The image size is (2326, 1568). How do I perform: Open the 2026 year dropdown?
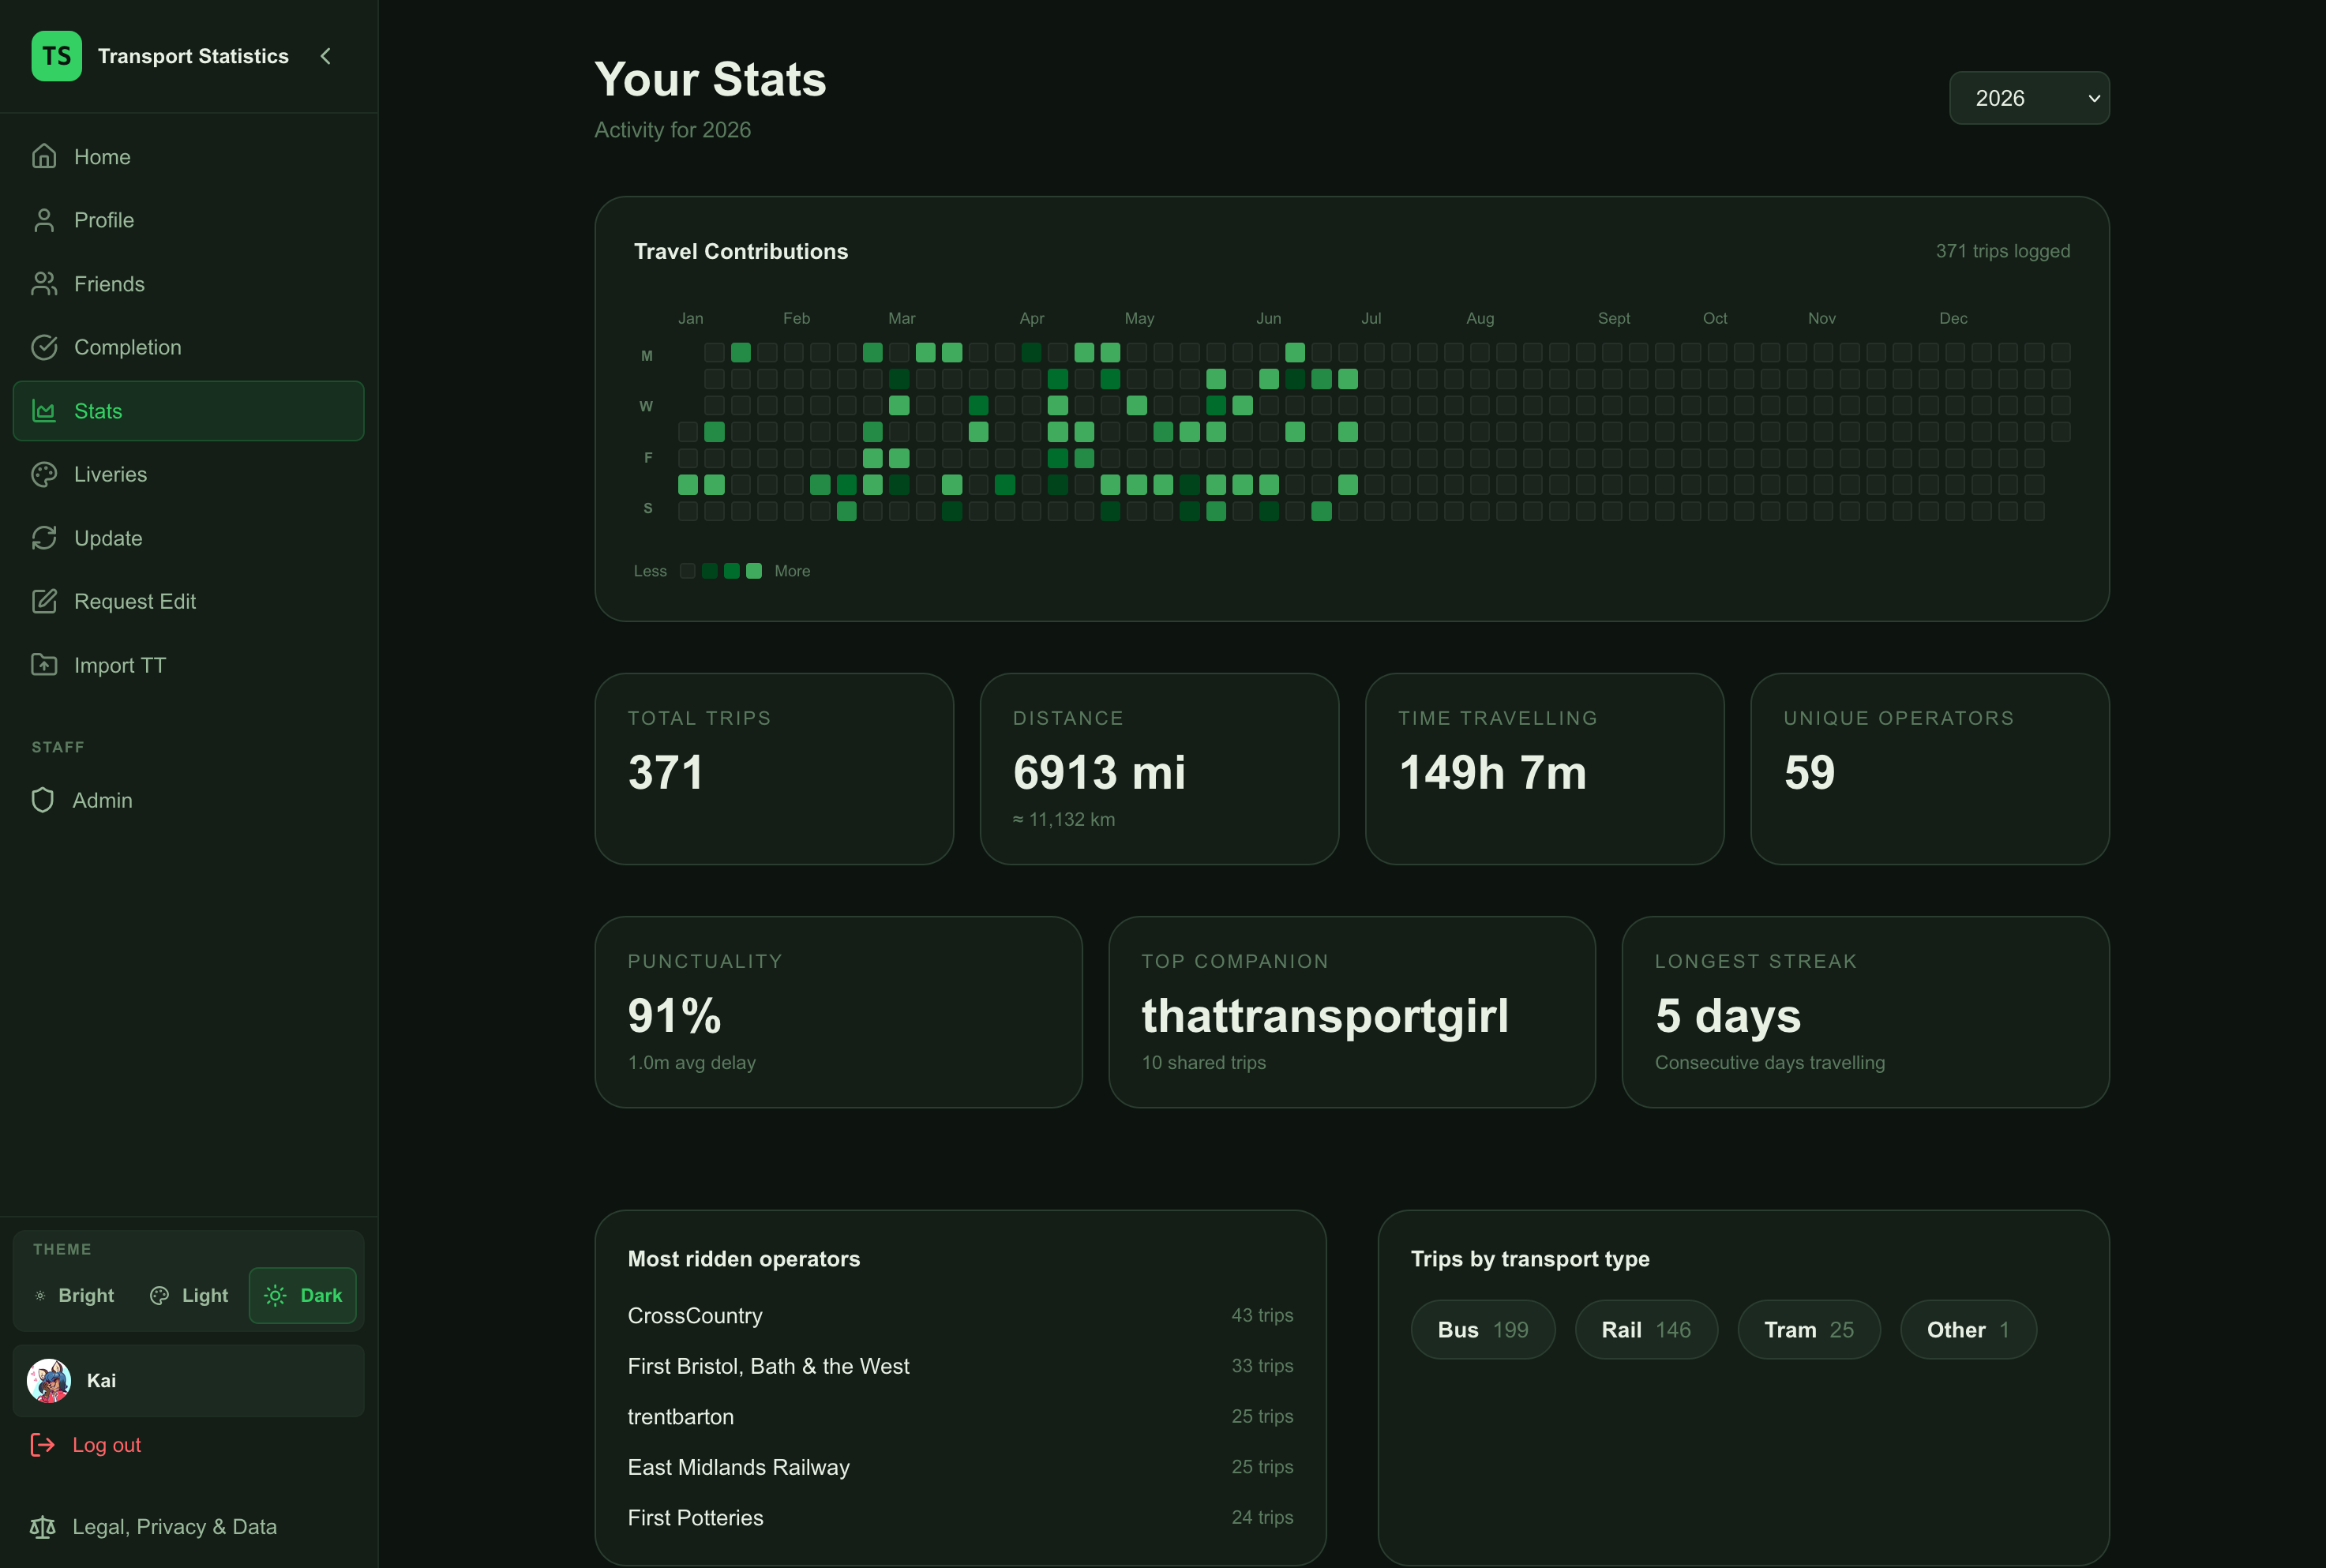coord(2029,98)
